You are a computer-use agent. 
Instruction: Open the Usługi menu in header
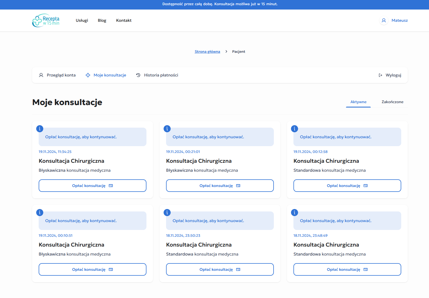[82, 20]
